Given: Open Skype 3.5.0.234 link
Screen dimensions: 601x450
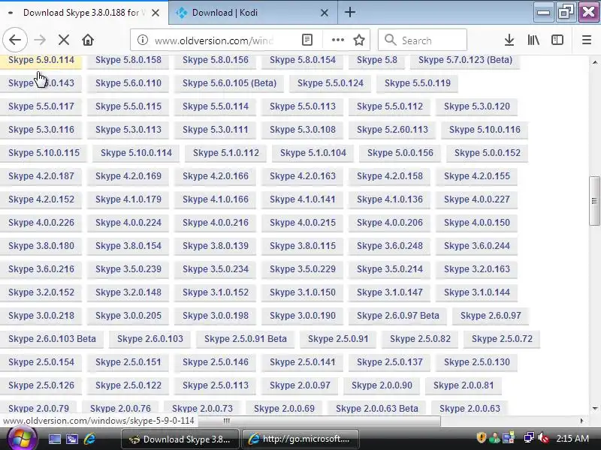Looking at the screenshot, I should point(216,269).
